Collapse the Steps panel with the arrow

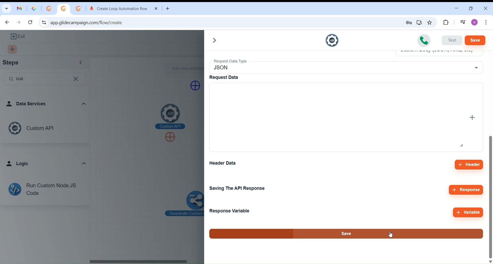pos(81,63)
